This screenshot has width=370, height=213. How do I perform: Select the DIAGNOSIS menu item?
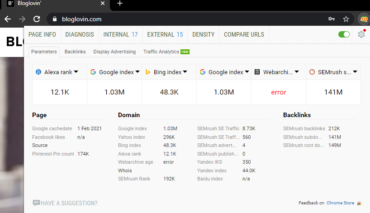80,34
